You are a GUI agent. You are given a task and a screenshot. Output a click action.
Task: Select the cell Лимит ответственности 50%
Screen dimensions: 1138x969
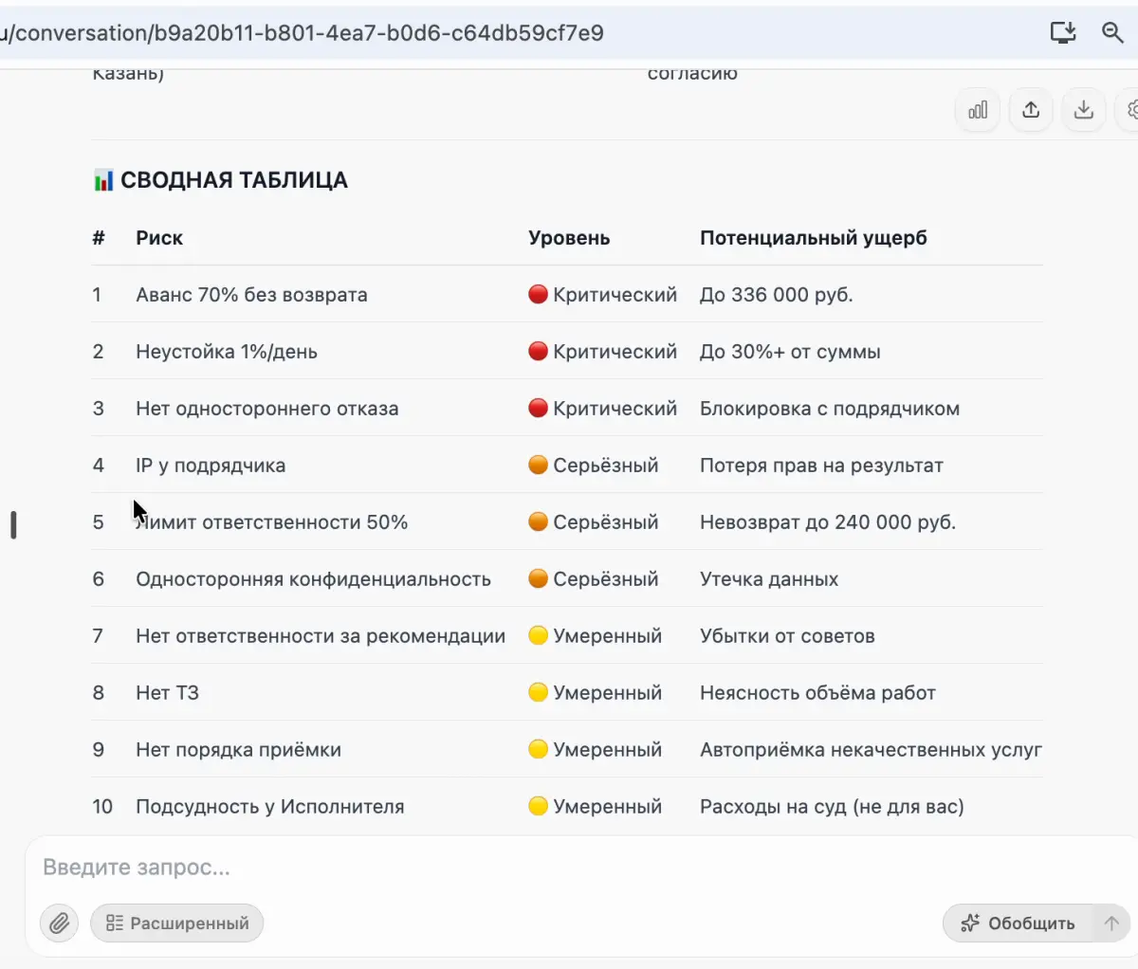(272, 522)
